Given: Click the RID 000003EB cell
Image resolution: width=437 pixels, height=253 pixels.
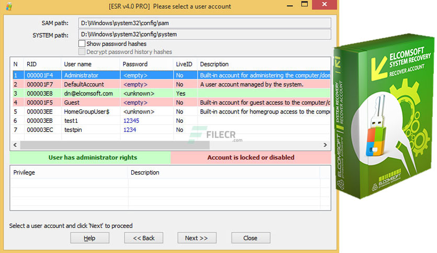Looking at the screenshot, I should (40, 121).
